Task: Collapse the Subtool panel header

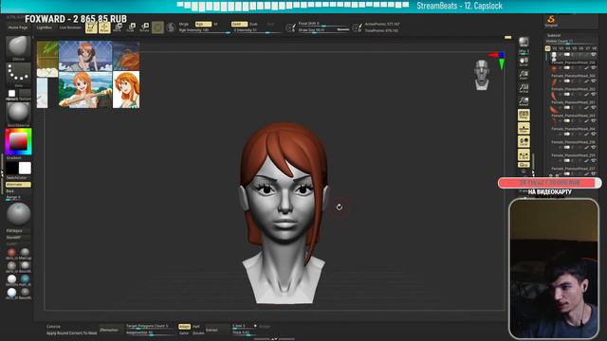Action: 554,35
